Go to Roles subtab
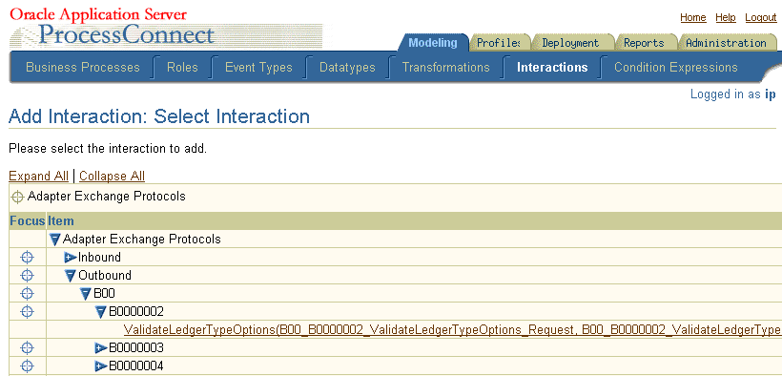 point(182,68)
